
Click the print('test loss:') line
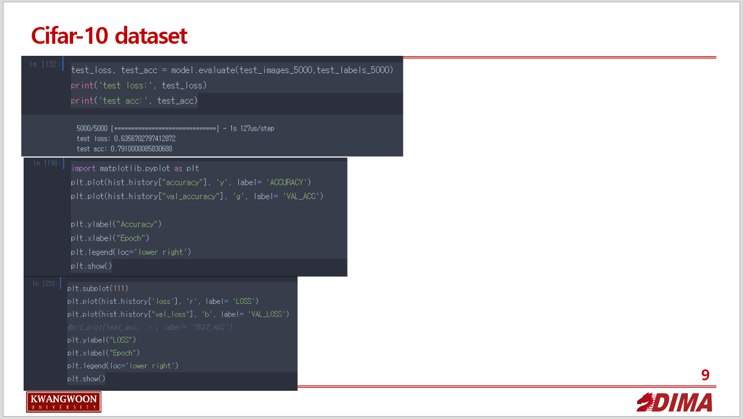pyautogui.click(x=139, y=85)
